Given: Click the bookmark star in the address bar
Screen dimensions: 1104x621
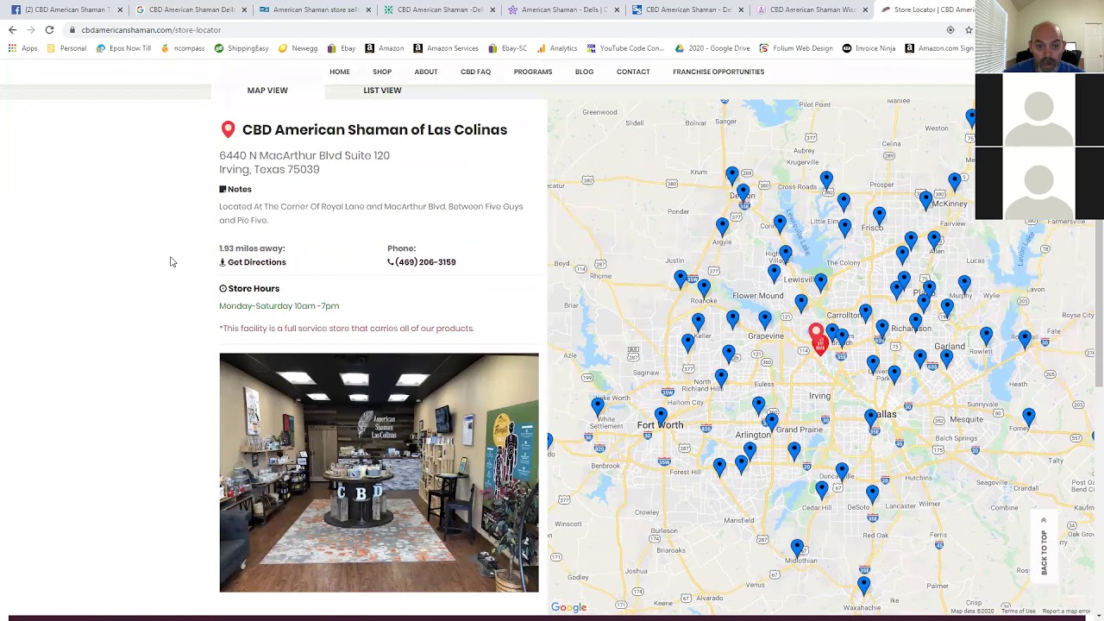Looking at the screenshot, I should point(969,30).
